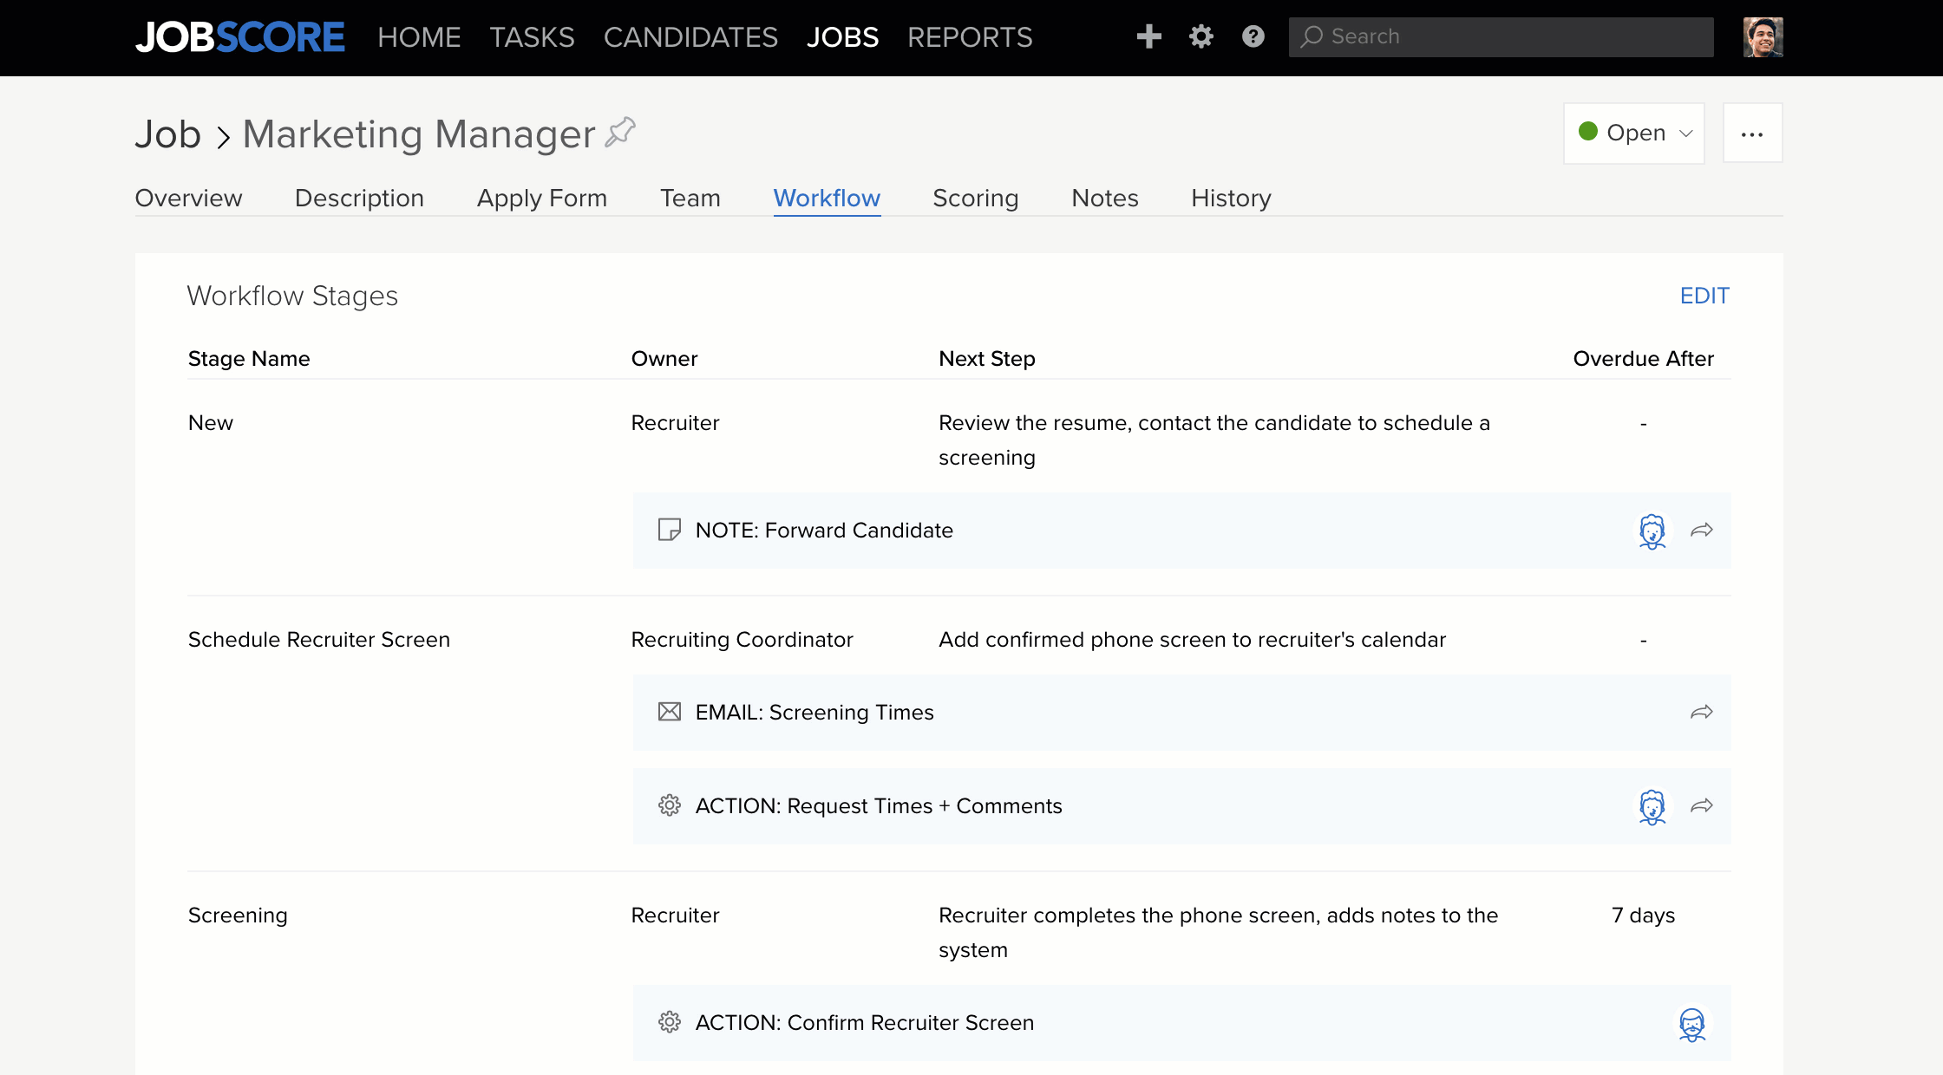Switch to the Notes tab
This screenshot has width=1943, height=1075.
click(x=1105, y=198)
